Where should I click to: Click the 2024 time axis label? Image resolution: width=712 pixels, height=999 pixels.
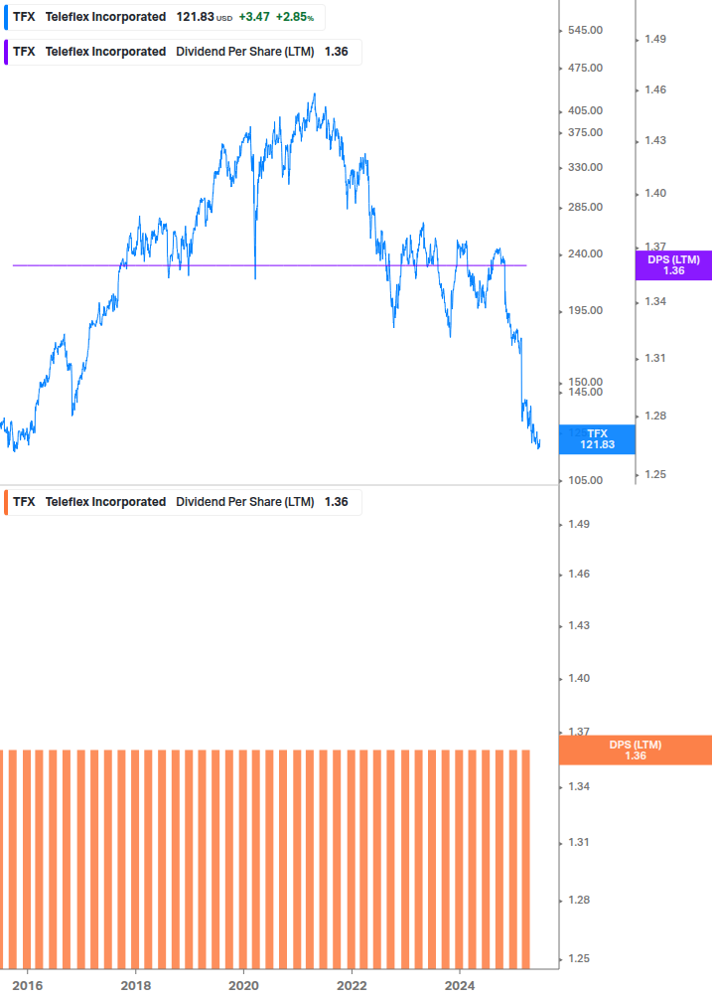pyautogui.click(x=460, y=986)
